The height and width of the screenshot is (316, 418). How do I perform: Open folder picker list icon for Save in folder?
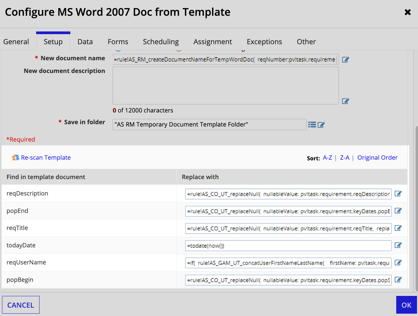(x=312, y=125)
